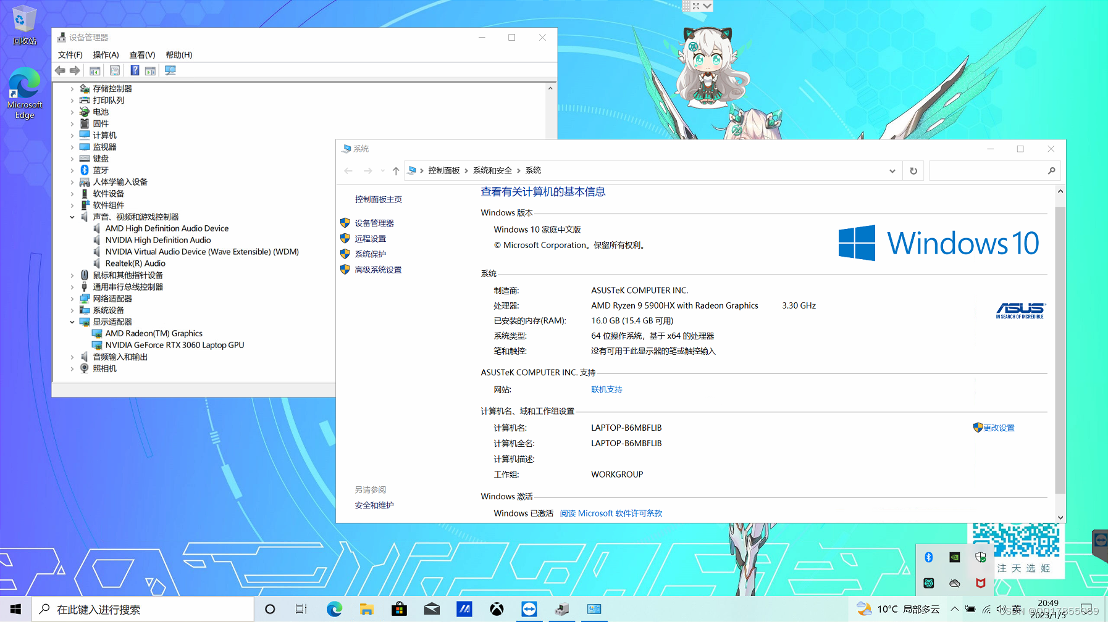Click the Back arrow in Device Manager toolbar

[60, 70]
